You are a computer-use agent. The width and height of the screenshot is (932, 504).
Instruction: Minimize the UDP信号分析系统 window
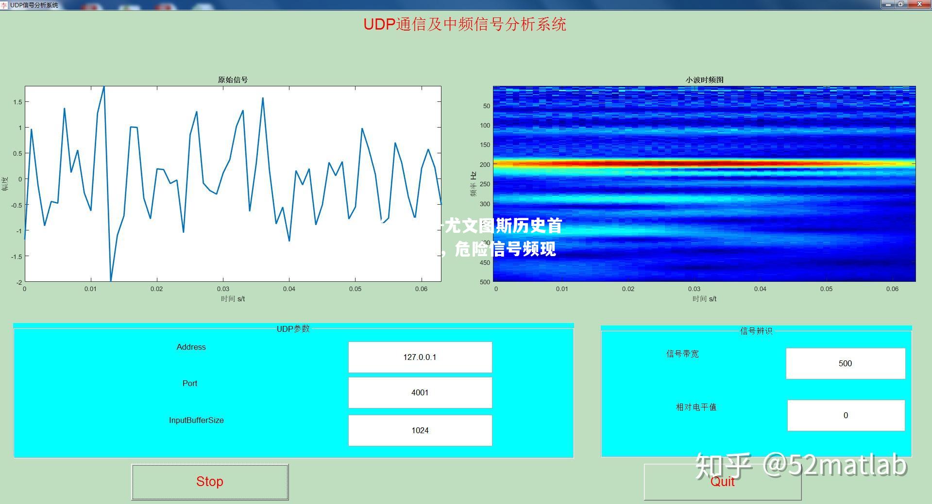coord(888,4)
